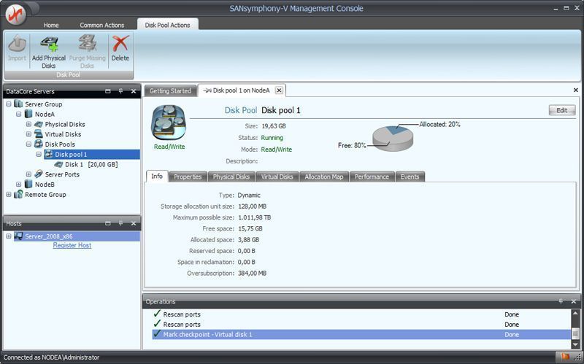This screenshot has height=364, width=584.
Task: Click the Server Group icon in tree
Action: (x=18, y=104)
